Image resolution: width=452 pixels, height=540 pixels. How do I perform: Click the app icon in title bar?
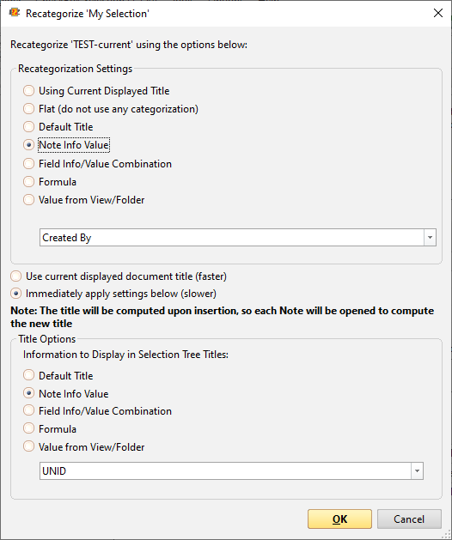pos(15,13)
